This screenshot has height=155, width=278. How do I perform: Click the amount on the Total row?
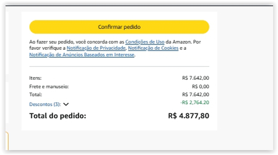(196, 95)
